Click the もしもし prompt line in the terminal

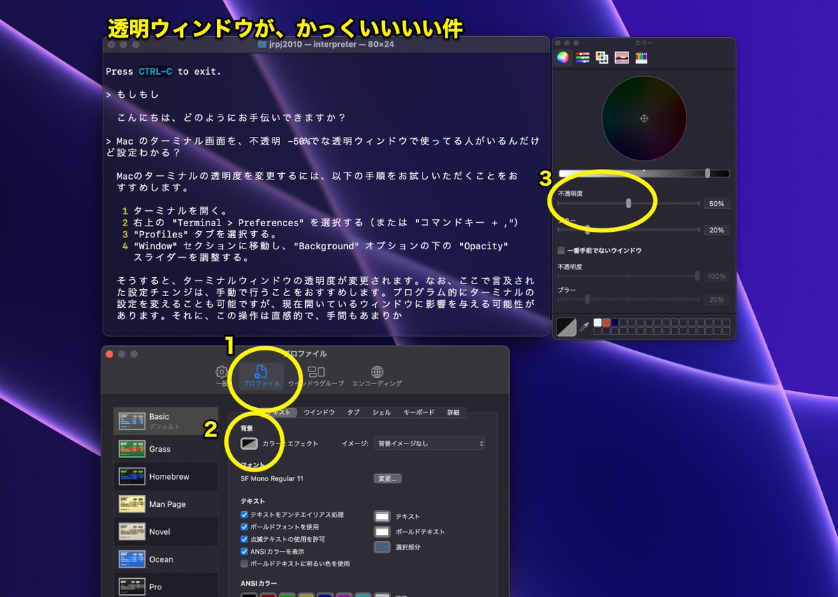click(133, 94)
